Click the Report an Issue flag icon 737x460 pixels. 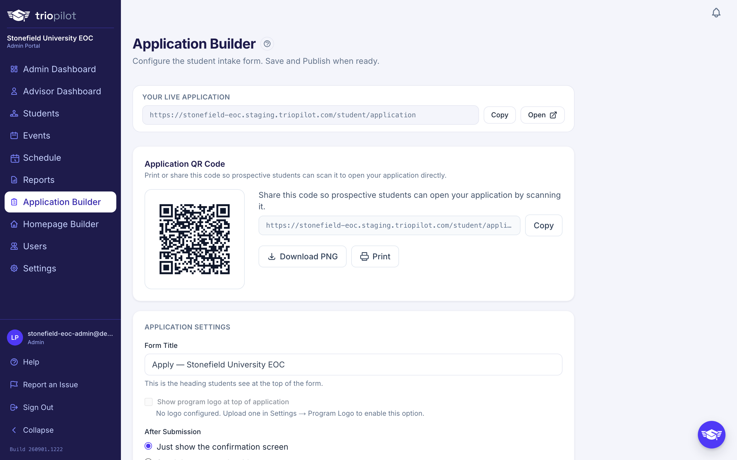point(14,385)
